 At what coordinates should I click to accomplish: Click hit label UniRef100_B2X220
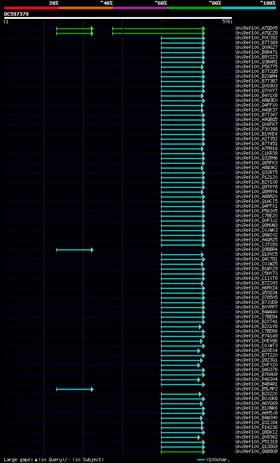click(256, 393)
